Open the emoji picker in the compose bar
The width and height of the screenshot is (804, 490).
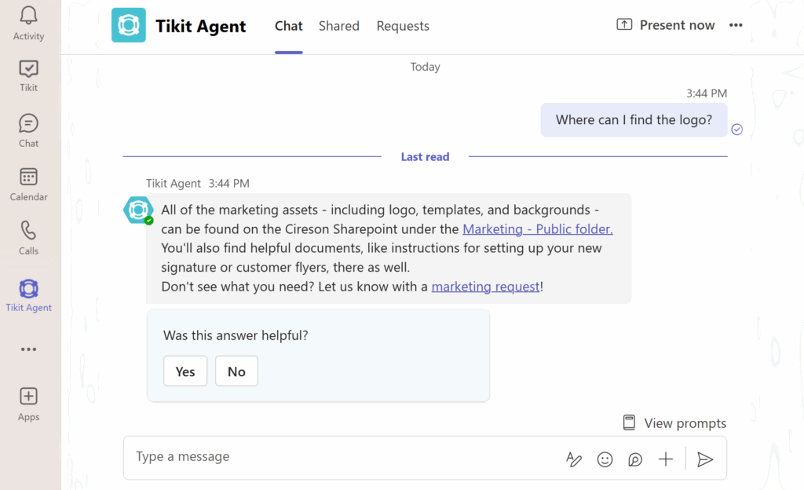tap(605, 459)
